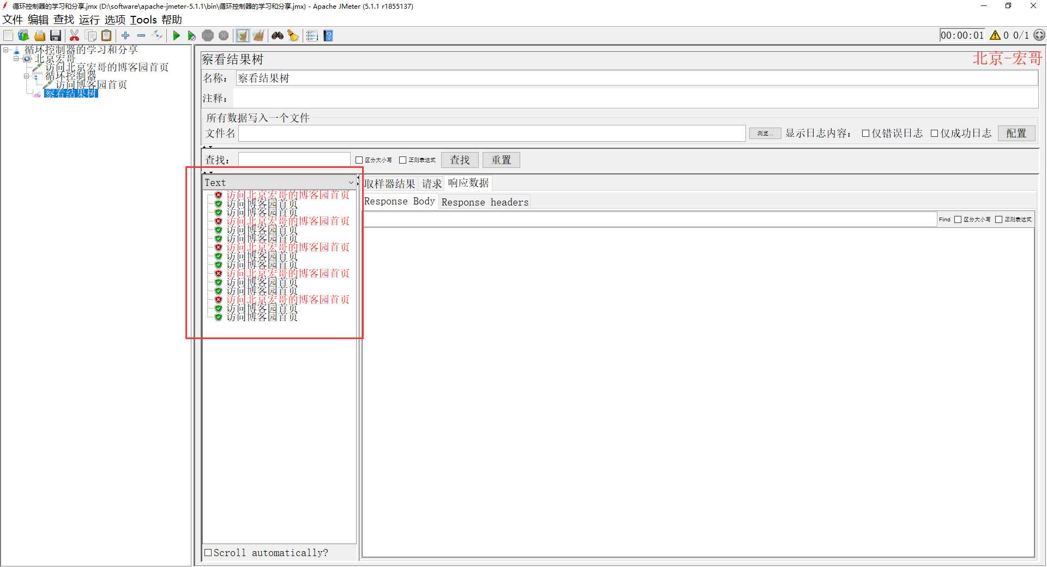
Task: Open the Function Helper list icon
Action: click(312, 36)
